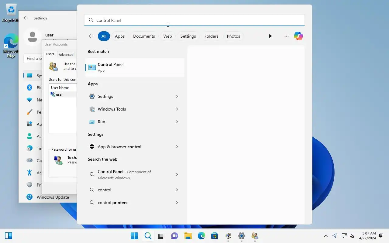
Task: Open the more options ellipsis in search
Action: pyautogui.click(x=286, y=36)
